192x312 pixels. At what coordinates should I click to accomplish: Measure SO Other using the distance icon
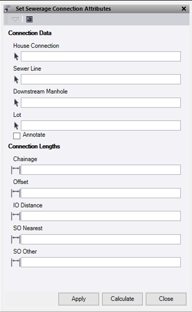(x=16, y=262)
